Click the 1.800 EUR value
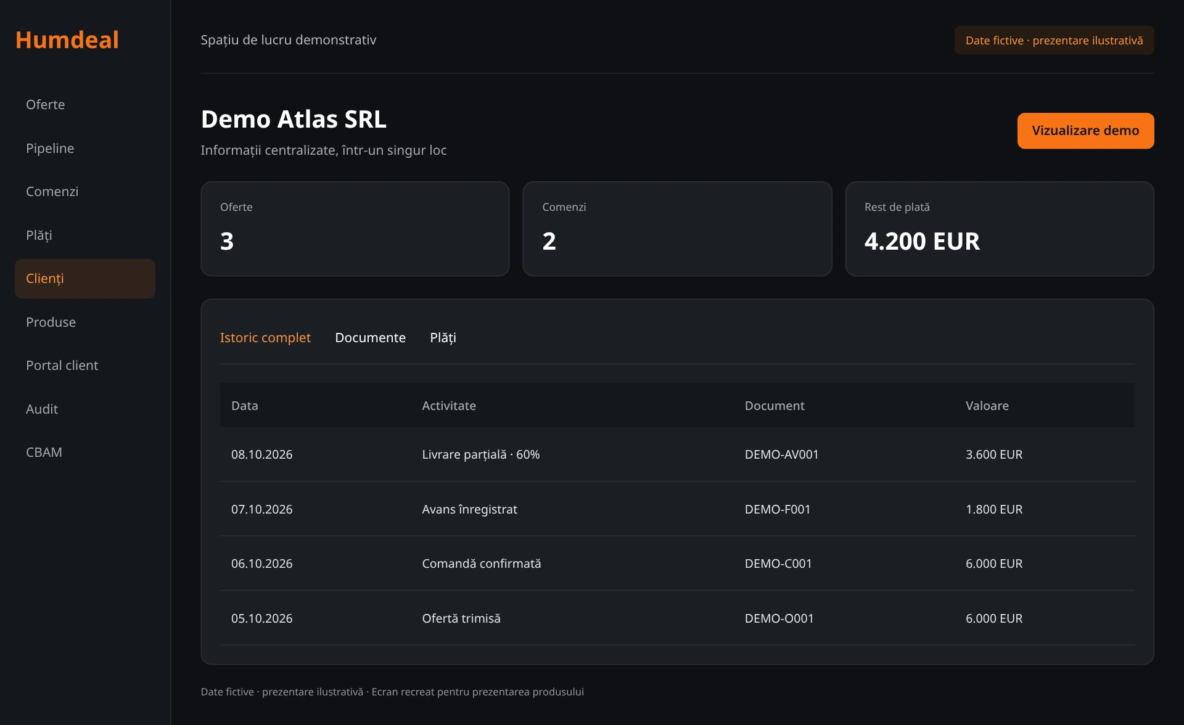Viewport: 1184px width, 725px height. 994,509
